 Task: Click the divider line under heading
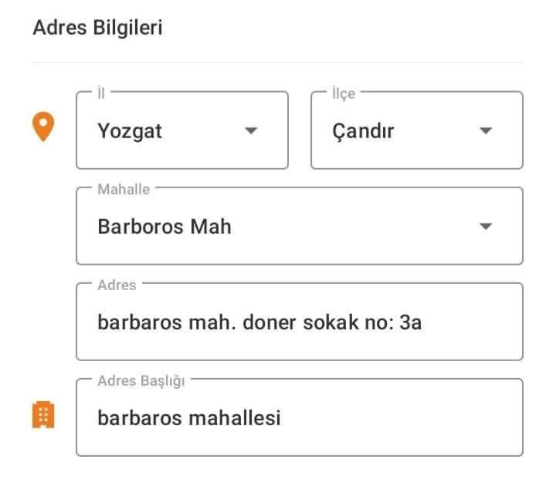tap(278, 63)
